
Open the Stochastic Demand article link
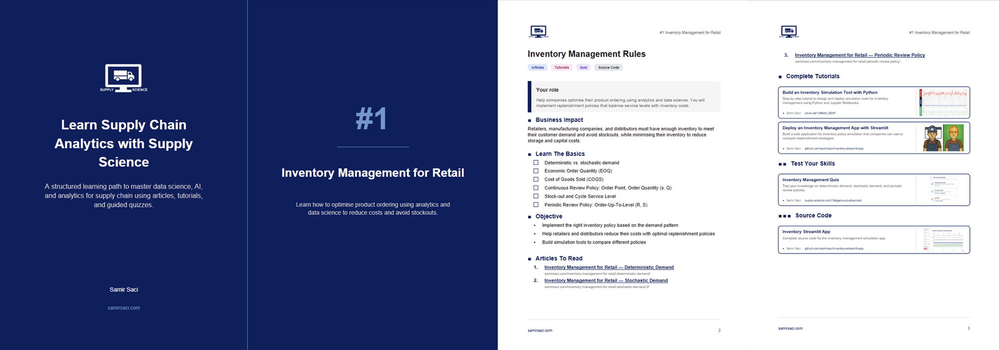(x=606, y=281)
